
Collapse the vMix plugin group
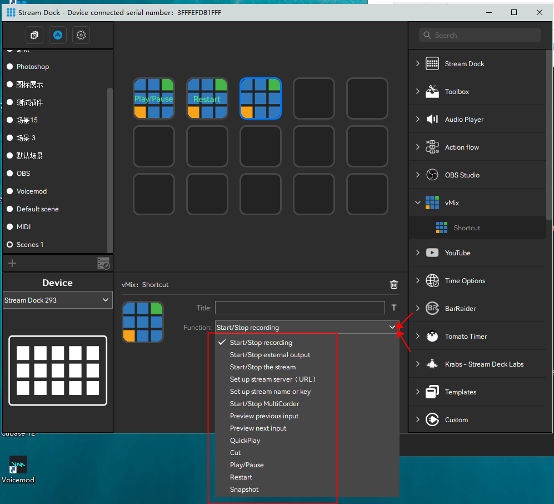pyautogui.click(x=418, y=202)
